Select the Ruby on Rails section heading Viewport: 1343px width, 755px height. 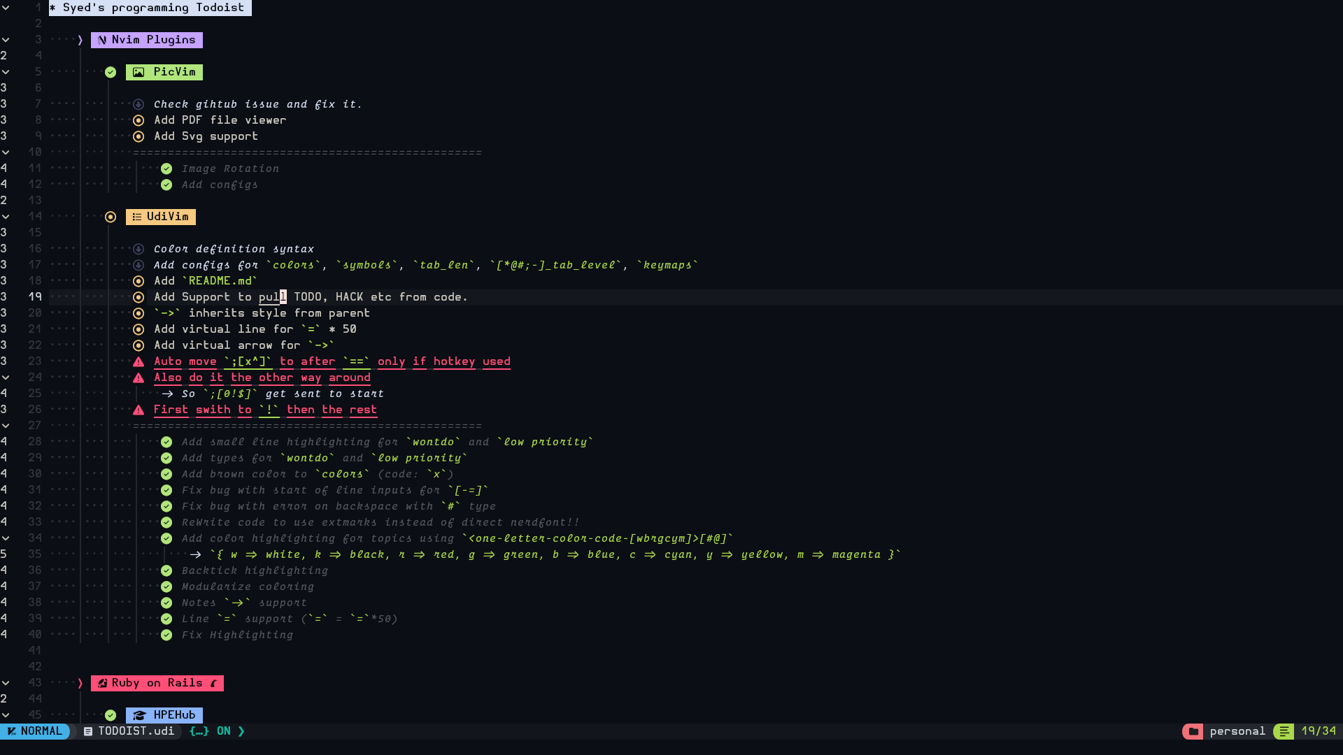pyautogui.click(x=157, y=683)
